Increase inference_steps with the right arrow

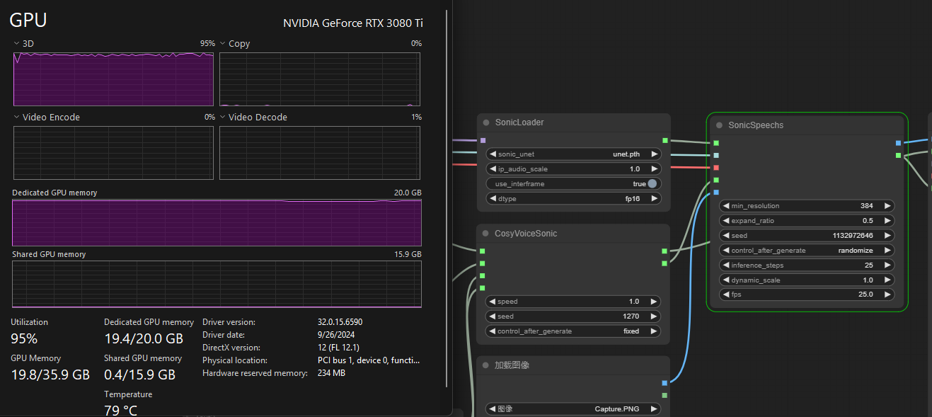pyautogui.click(x=887, y=265)
